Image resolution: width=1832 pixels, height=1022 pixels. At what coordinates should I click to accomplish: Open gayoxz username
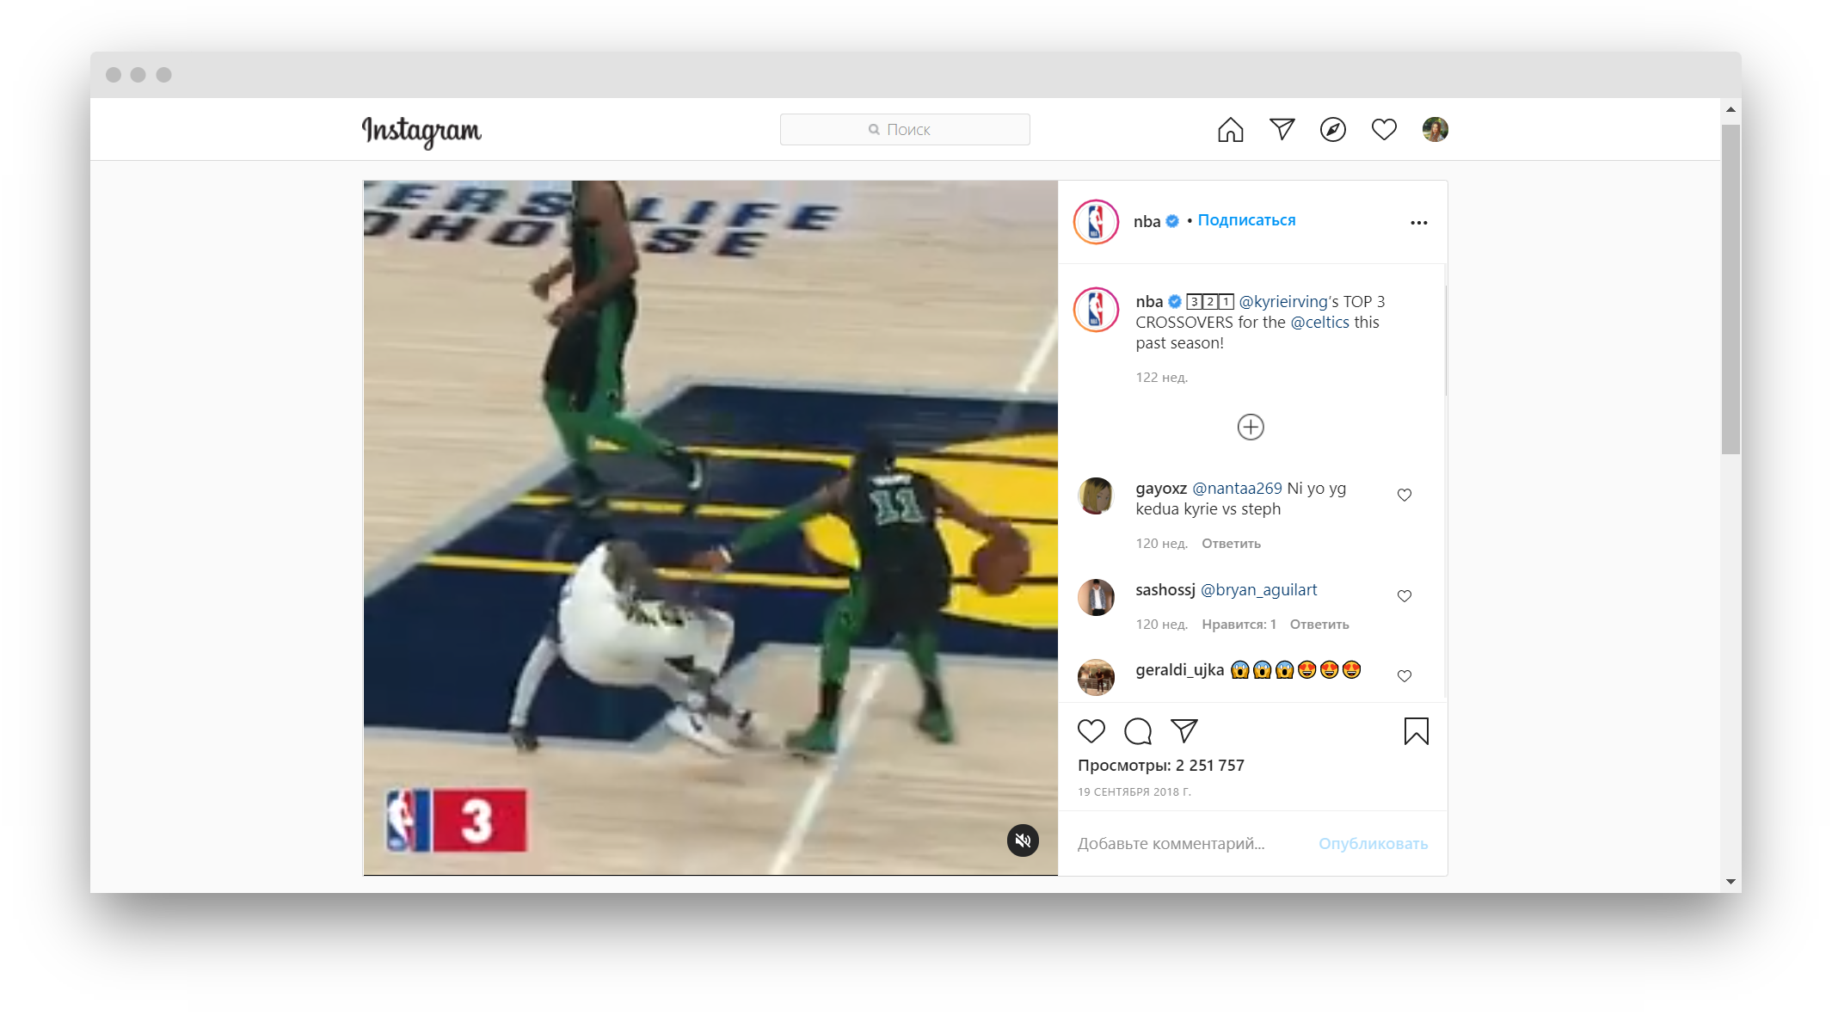click(x=1161, y=488)
